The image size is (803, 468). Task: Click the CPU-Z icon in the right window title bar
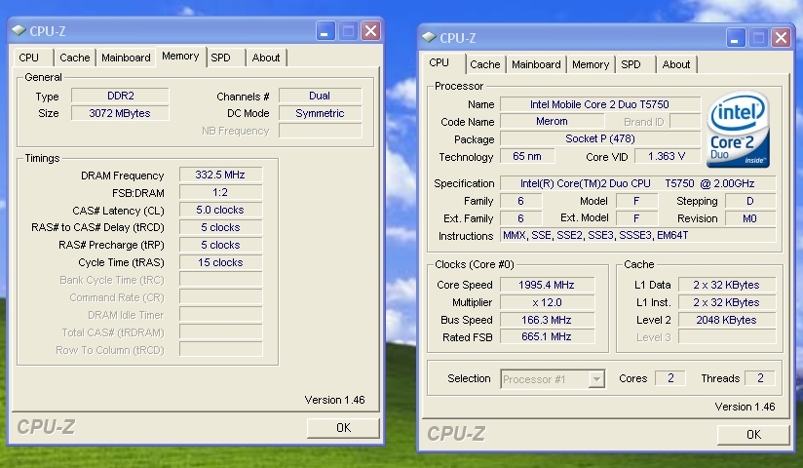[x=429, y=37]
